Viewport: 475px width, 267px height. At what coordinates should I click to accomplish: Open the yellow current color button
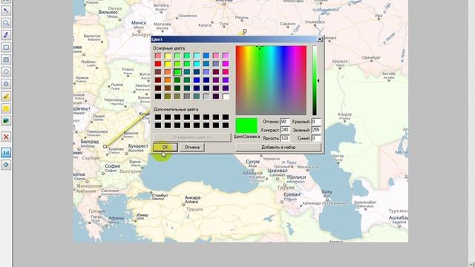pos(6,108)
